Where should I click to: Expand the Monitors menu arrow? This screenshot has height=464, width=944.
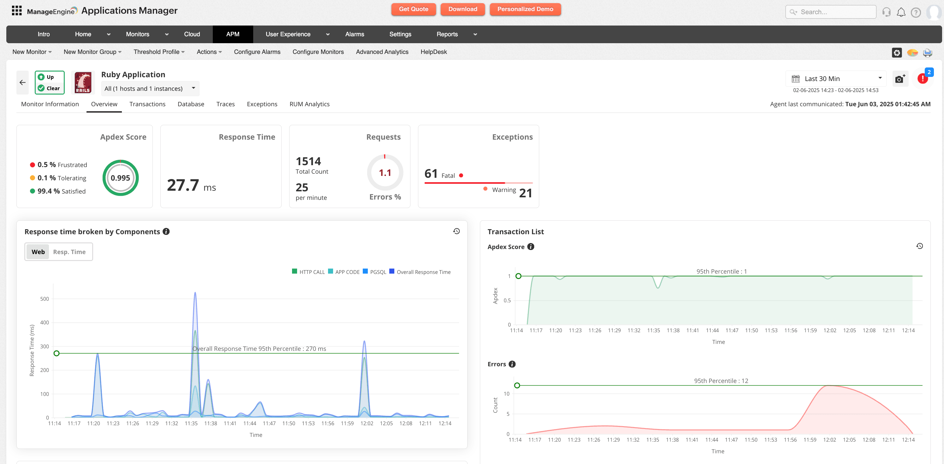tap(167, 34)
